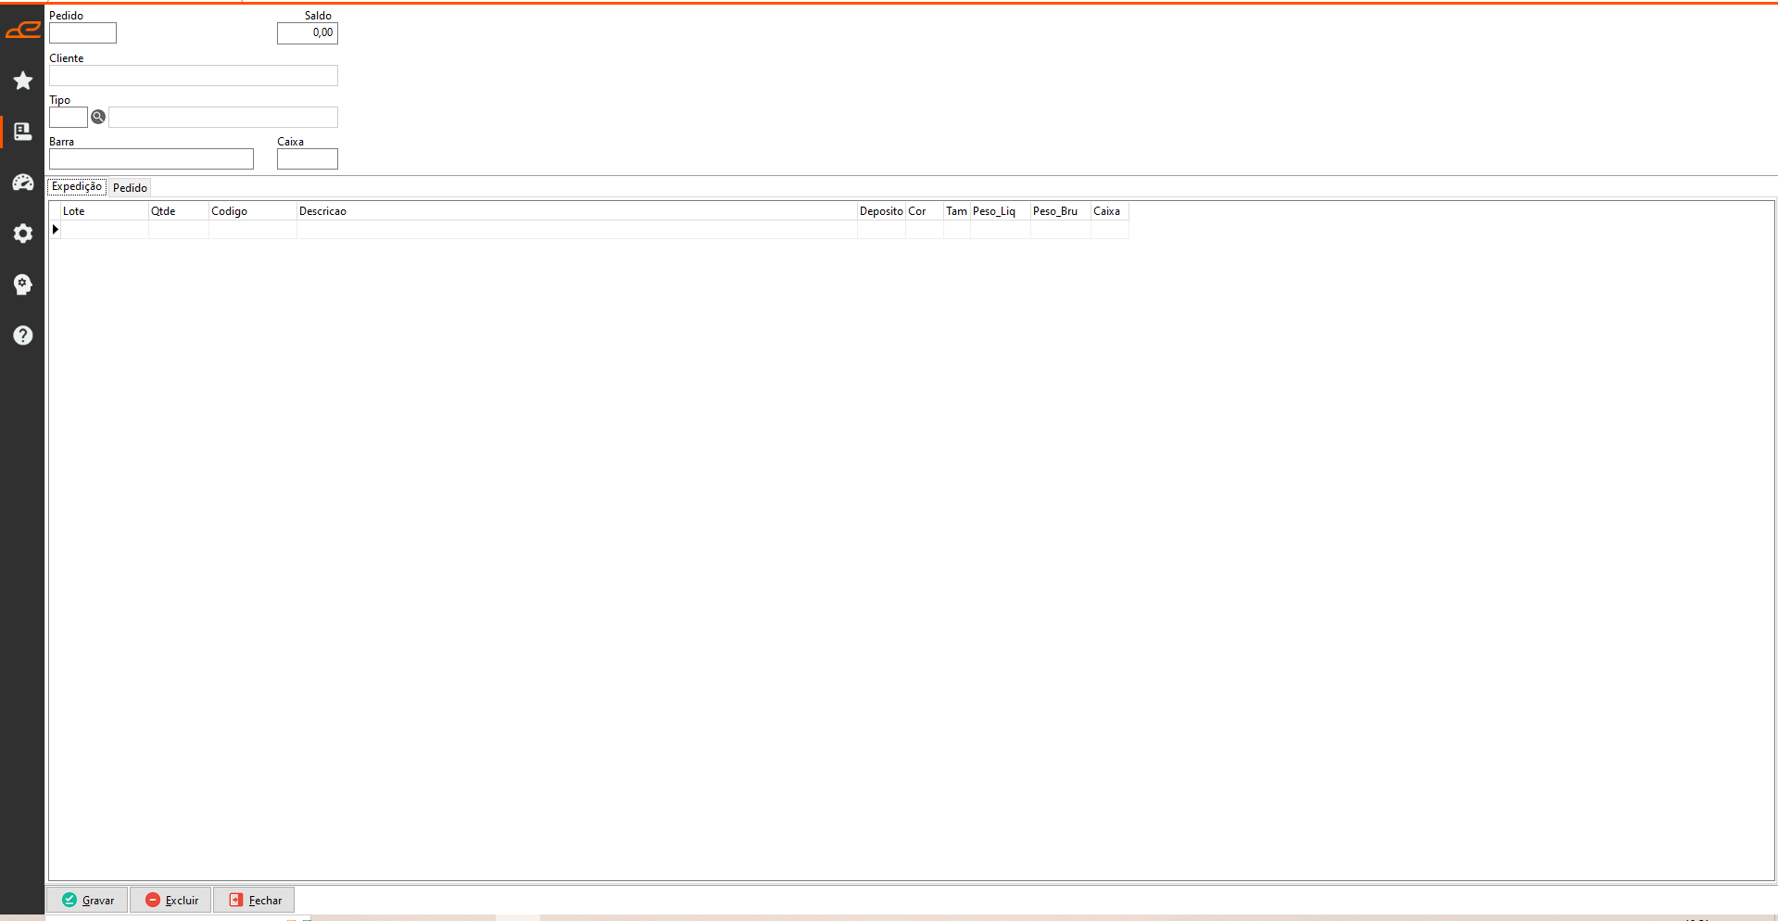Click the Tipo code input box
This screenshot has height=921, width=1778.
[68, 118]
